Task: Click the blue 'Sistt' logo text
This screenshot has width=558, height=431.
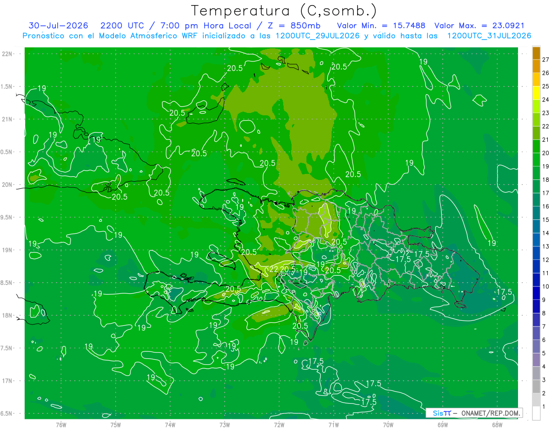Action: click(442, 413)
